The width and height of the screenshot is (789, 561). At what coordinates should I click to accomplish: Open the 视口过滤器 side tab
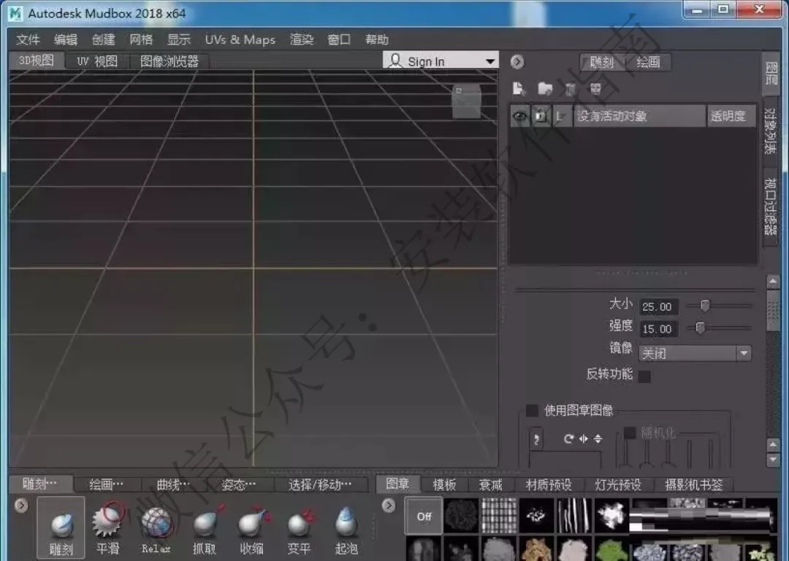tap(771, 206)
